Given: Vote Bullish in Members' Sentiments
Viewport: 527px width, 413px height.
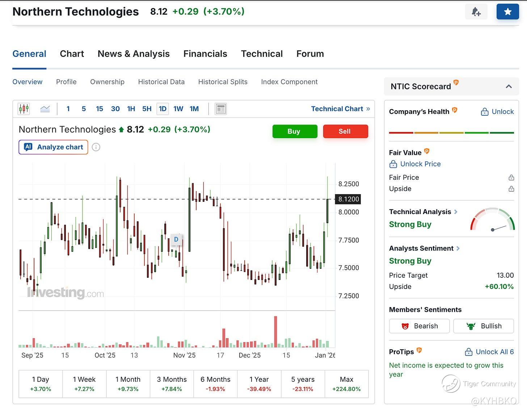Looking at the screenshot, I should tap(484, 326).
